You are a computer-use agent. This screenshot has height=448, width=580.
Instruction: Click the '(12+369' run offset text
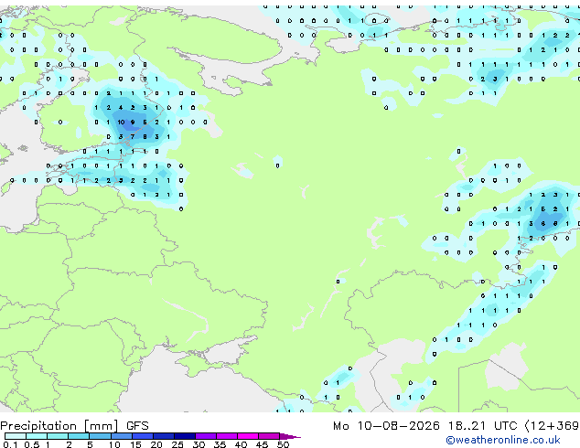pyautogui.click(x=552, y=426)
